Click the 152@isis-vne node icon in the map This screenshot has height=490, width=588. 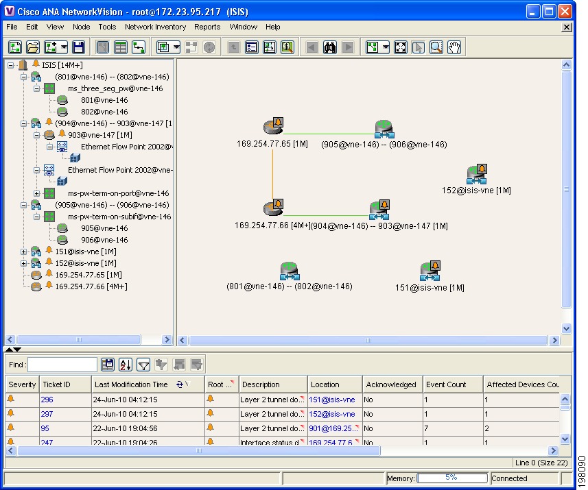(477, 174)
